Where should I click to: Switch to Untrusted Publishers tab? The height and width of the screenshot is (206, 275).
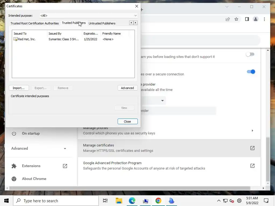tap(102, 23)
